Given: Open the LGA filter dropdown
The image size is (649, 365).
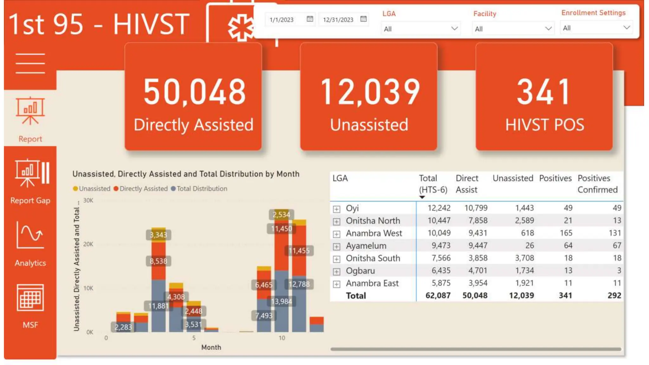Looking at the screenshot, I should pyautogui.click(x=421, y=29).
